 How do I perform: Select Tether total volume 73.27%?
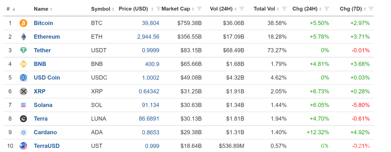[x=276, y=51]
